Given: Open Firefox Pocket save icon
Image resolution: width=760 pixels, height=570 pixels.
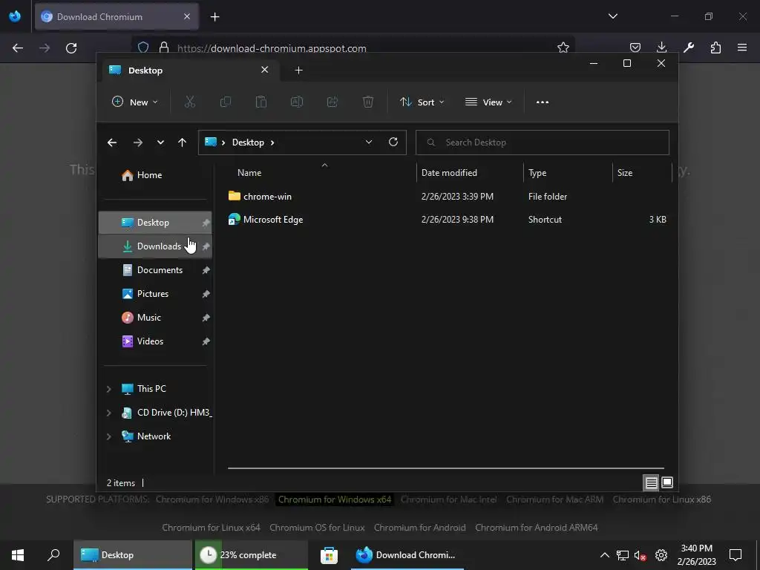Looking at the screenshot, I should tap(635, 47).
